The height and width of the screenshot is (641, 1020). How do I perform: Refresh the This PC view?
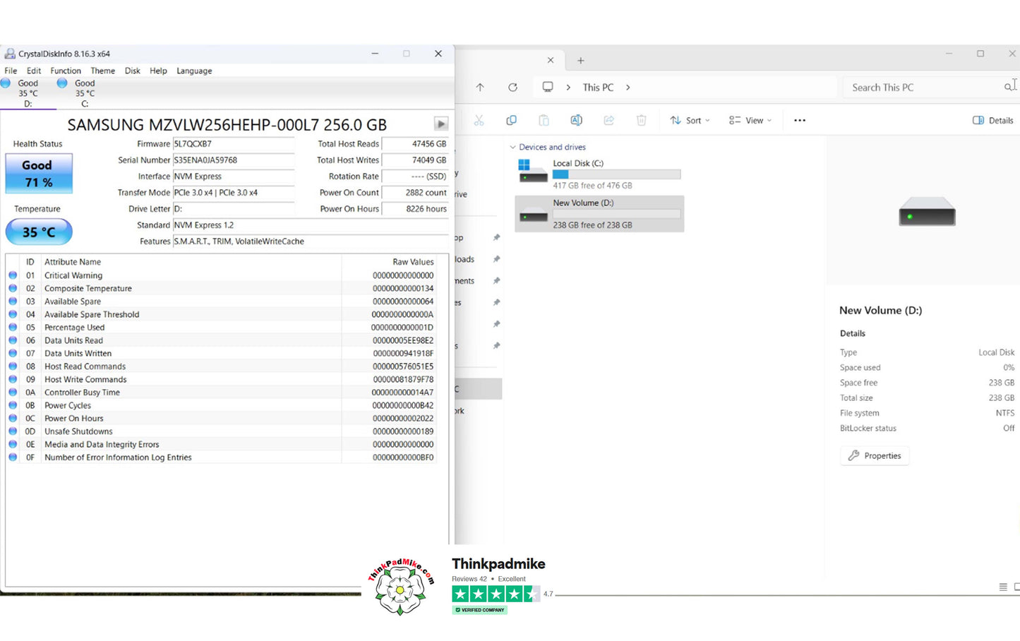513,88
